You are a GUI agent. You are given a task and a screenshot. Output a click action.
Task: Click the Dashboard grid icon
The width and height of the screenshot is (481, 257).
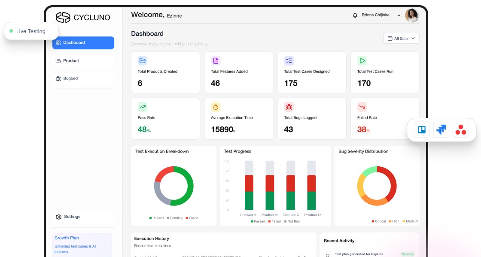tap(58, 43)
